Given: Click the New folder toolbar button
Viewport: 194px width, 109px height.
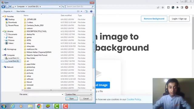Looking at the screenshot, I should [21, 12].
